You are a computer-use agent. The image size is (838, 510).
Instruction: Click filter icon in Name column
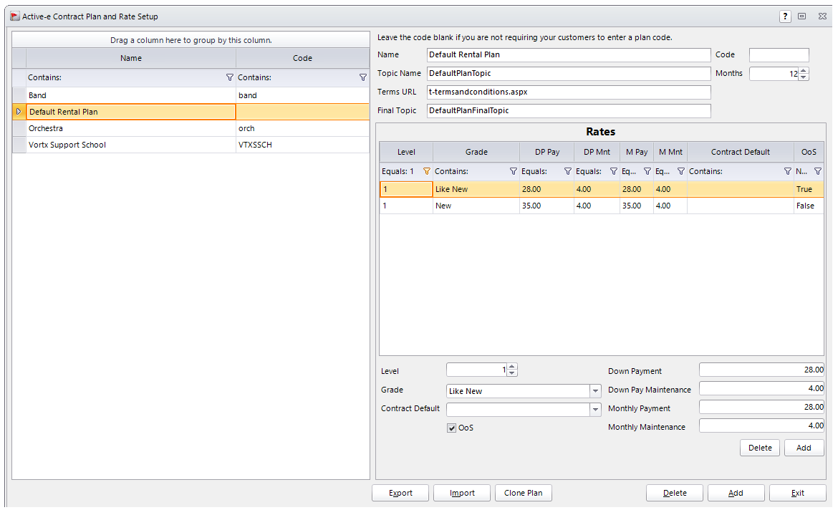(x=230, y=77)
